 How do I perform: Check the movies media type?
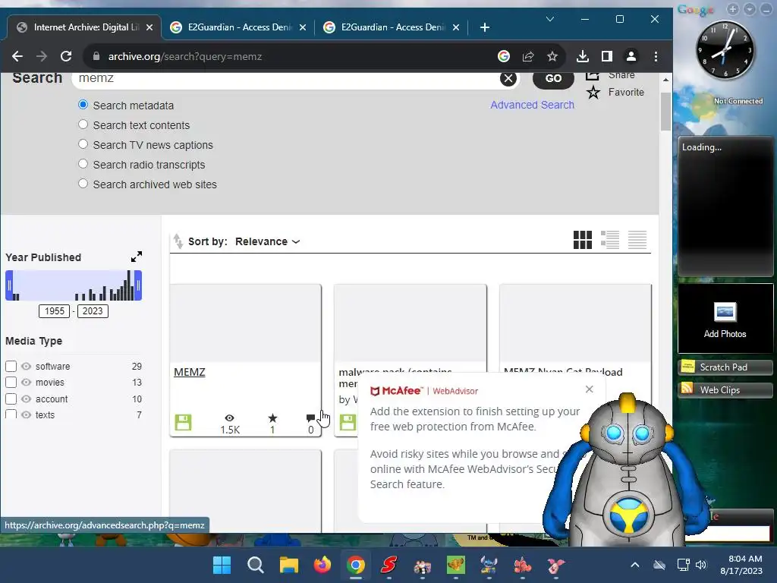point(11,383)
